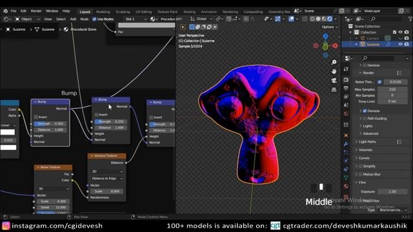
Task: Switch to the Shading workspace tab
Action: point(189,12)
